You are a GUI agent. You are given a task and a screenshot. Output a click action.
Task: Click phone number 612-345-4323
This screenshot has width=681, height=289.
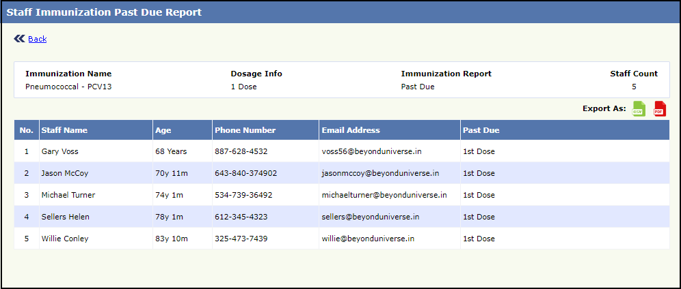[x=241, y=217]
